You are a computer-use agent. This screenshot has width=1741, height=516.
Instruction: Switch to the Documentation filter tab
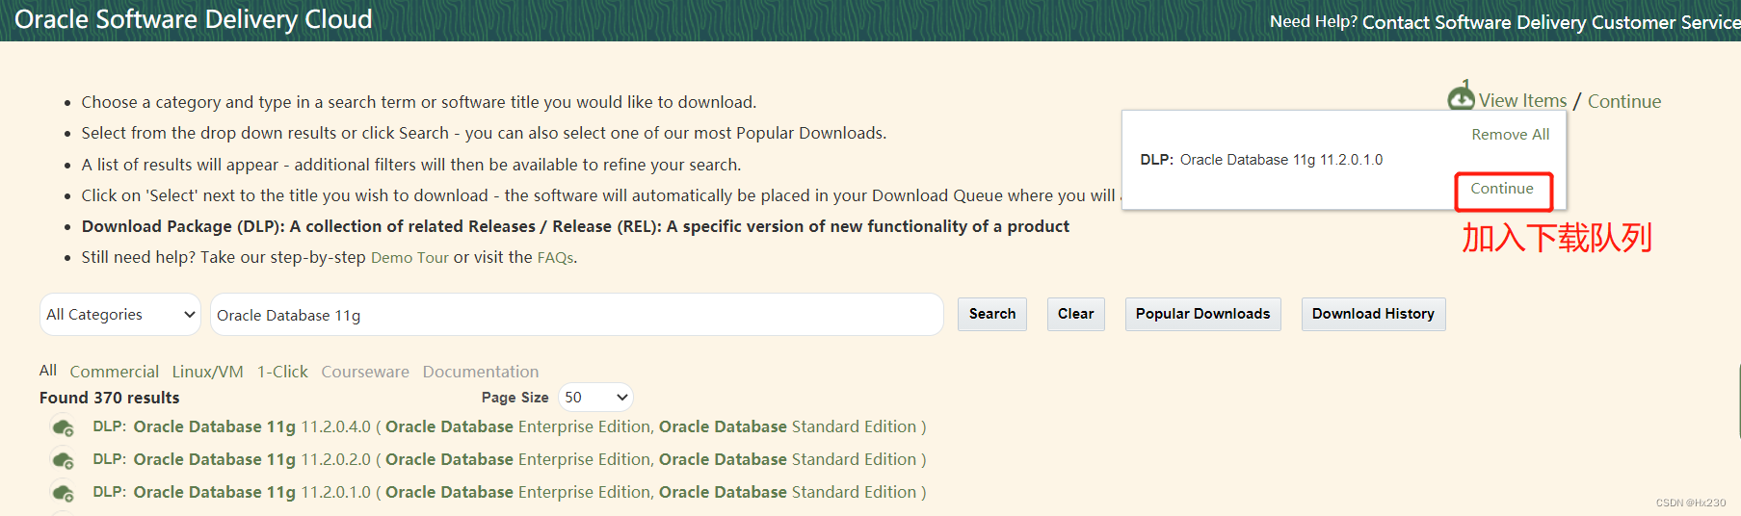click(x=481, y=372)
